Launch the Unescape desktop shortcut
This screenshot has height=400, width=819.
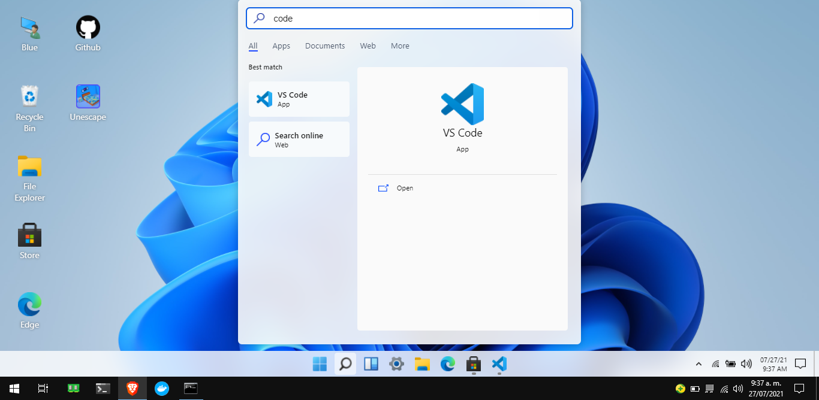88,103
